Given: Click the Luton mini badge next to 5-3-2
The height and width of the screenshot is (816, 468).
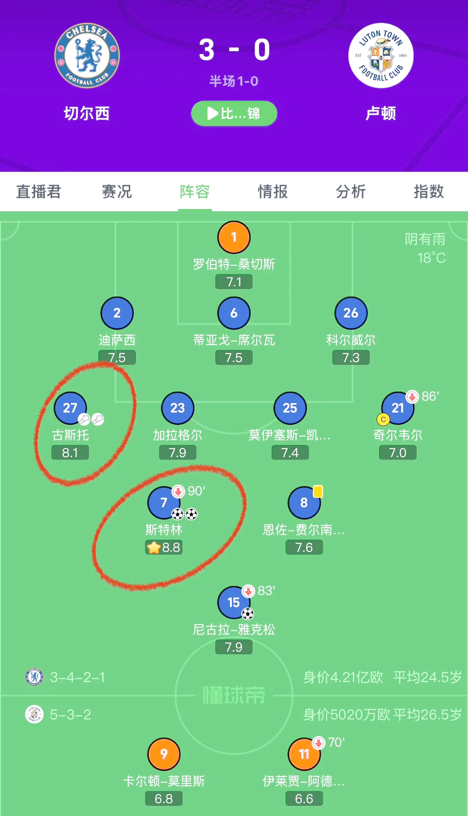Looking at the screenshot, I should coord(35,715).
